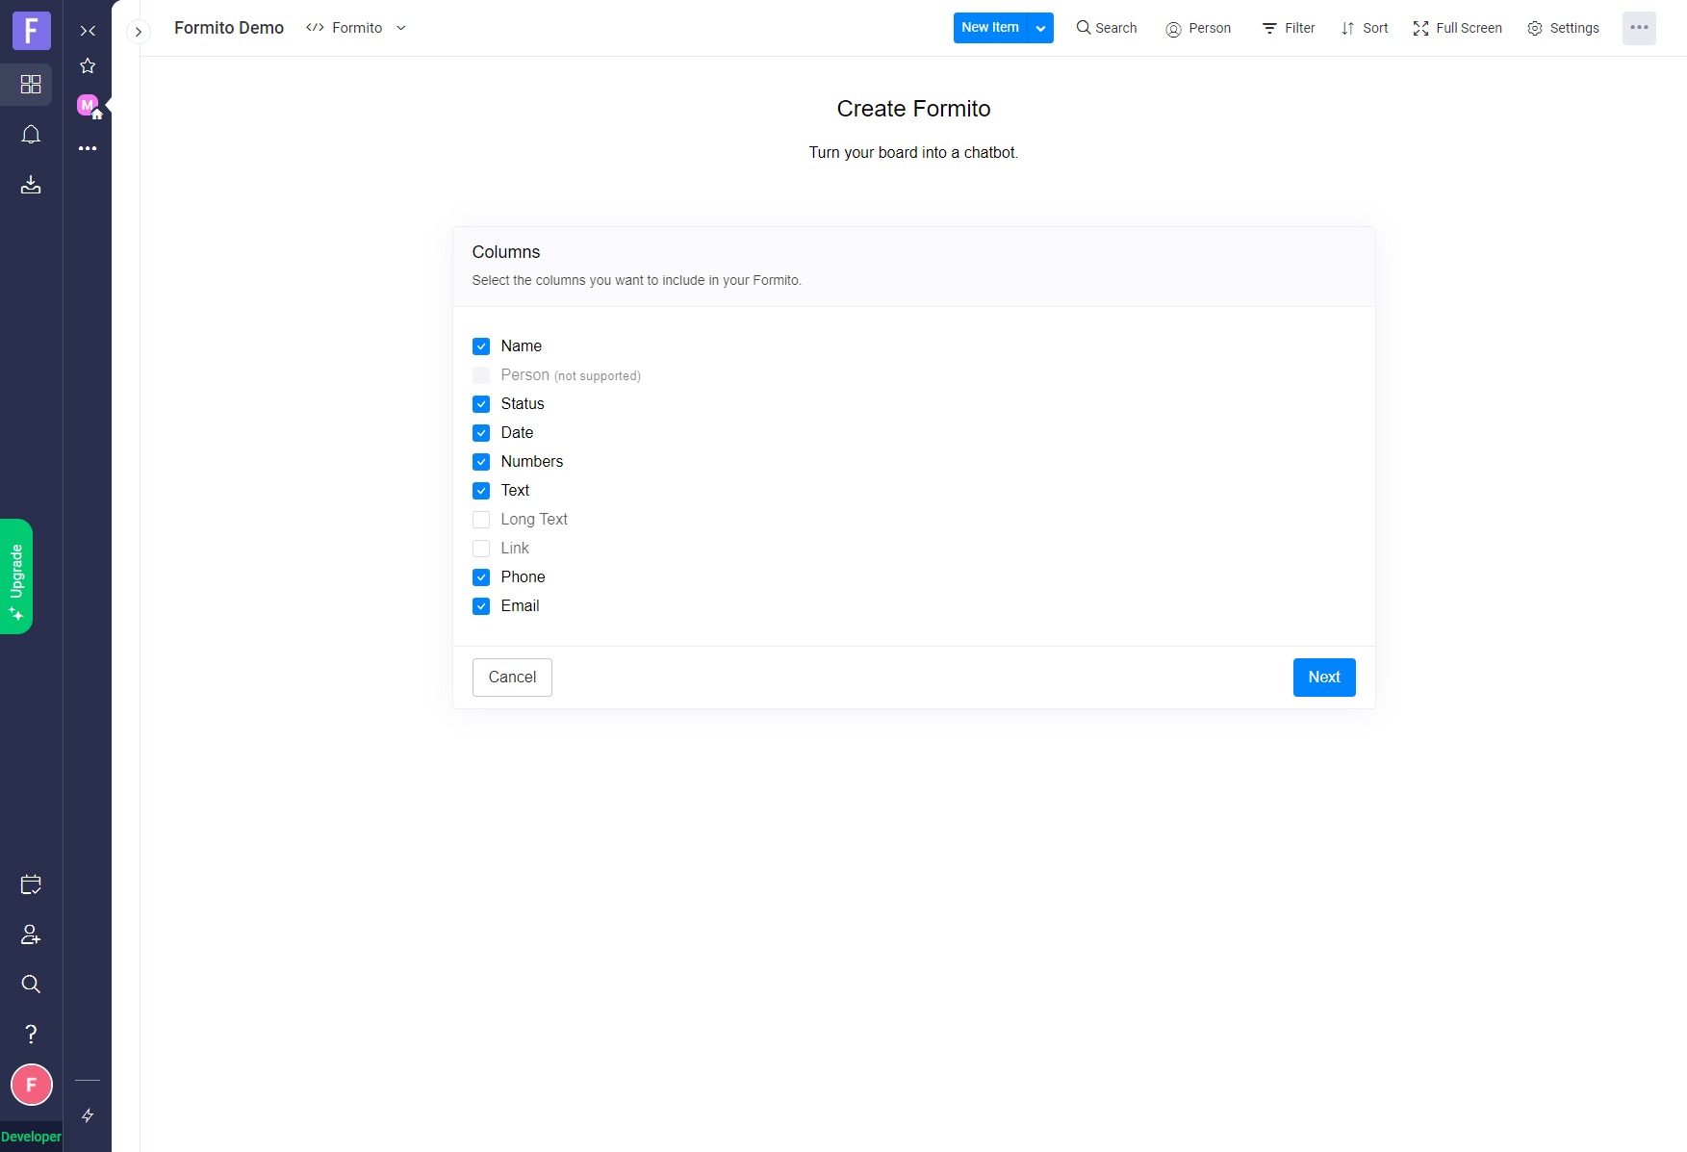Click the green Upgrade button

tap(16, 576)
